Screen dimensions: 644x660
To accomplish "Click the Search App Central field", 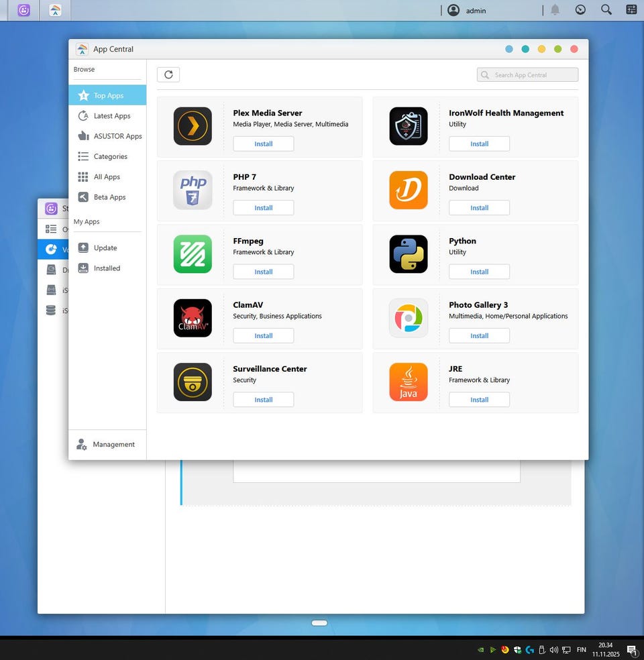I will [527, 74].
